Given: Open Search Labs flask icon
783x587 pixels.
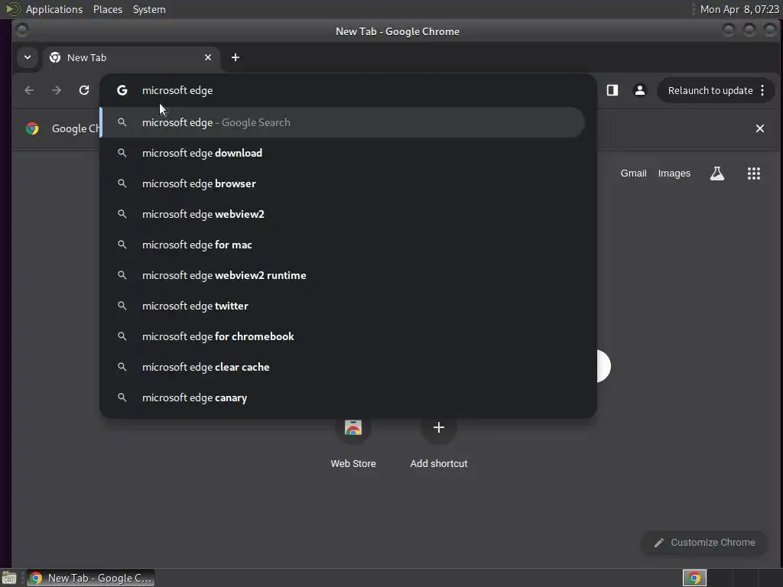Looking at the screenshot, I should click(x=717, y=174).
